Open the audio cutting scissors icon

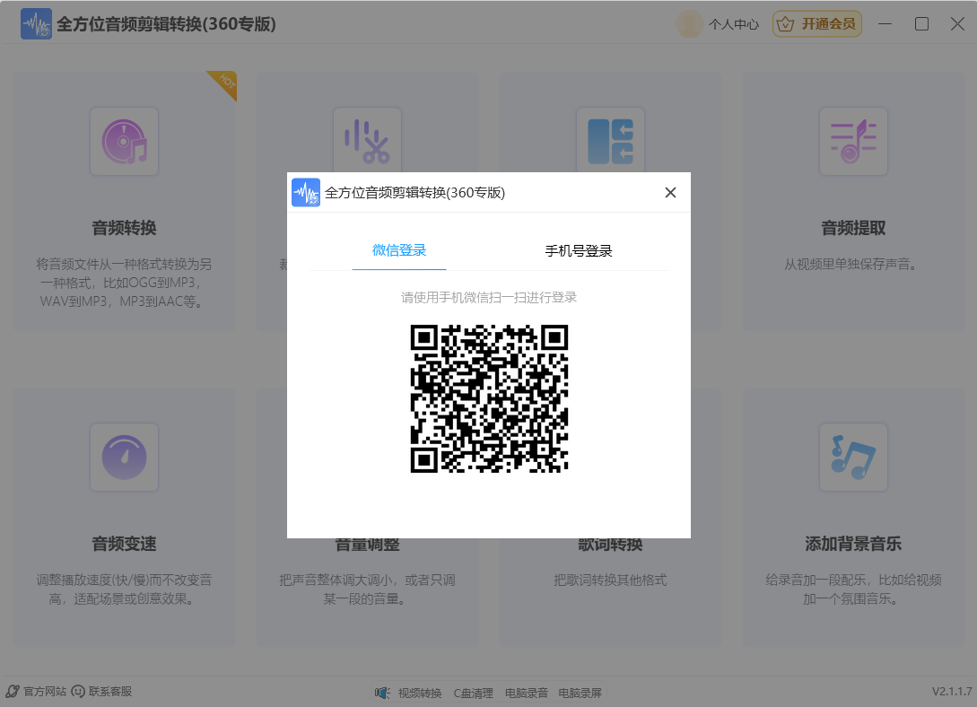pyautogui.click(x=367, y=142)
